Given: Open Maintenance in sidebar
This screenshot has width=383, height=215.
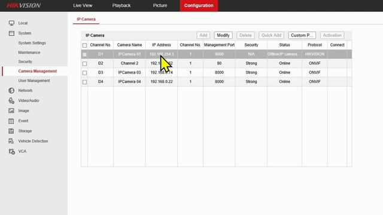Looking at the screenshot, I should [29, 53].
